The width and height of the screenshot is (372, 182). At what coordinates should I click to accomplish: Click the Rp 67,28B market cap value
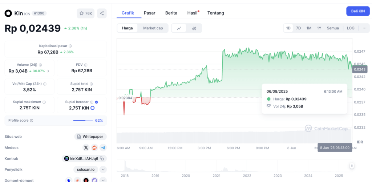point(48,52)
